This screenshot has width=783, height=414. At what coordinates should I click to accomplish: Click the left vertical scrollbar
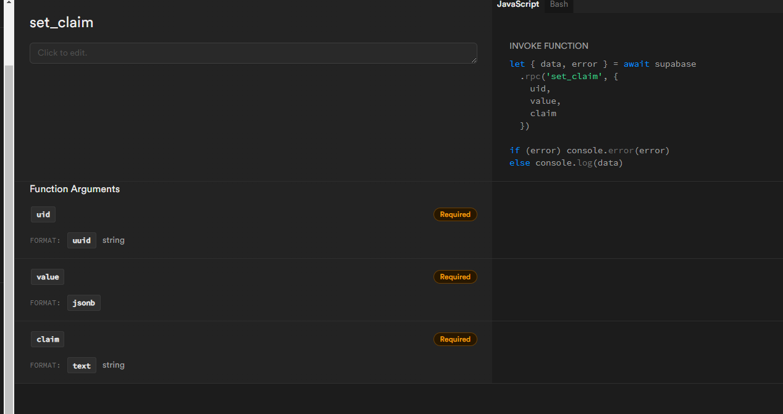tap(9, 235)
